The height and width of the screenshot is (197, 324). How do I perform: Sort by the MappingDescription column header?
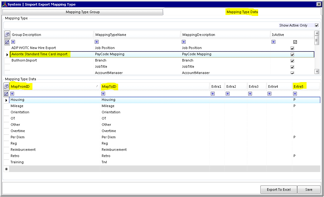(226, 35)
